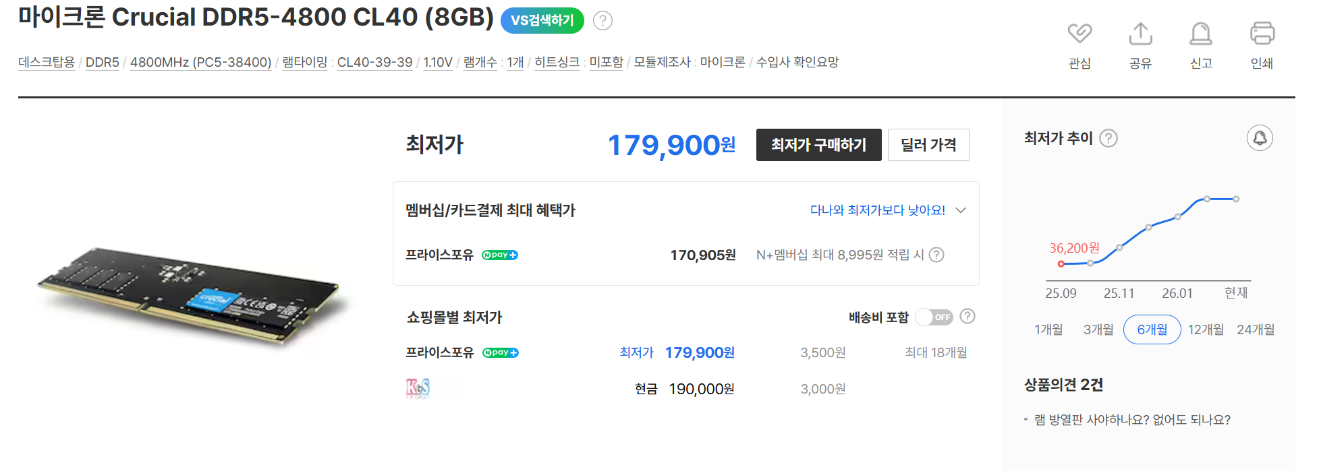Click help icon beside 최저가 추이

pos(1108,138)
